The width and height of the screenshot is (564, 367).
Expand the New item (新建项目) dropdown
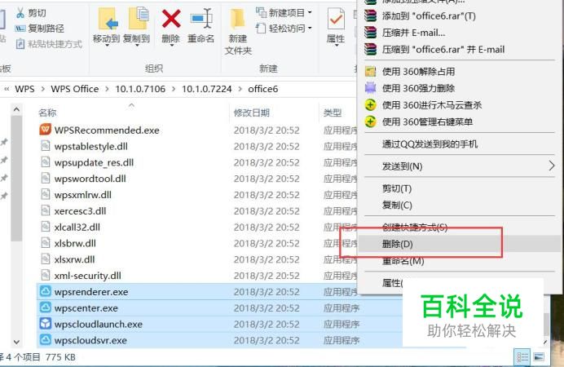pos(310,12)
